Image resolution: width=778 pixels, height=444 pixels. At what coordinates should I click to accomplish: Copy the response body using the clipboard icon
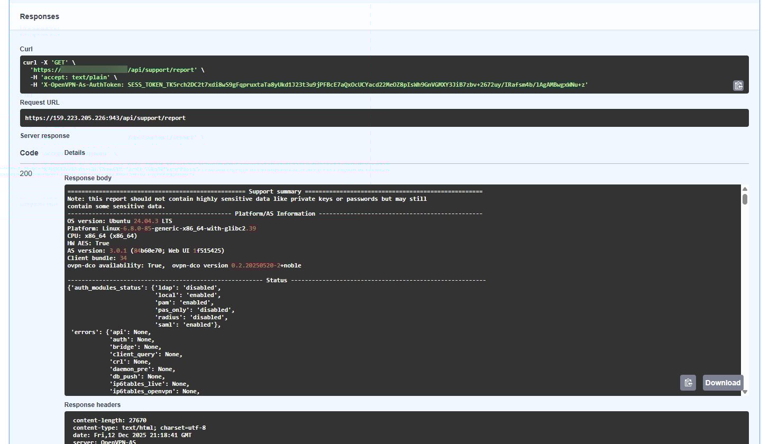click(688, 382)
